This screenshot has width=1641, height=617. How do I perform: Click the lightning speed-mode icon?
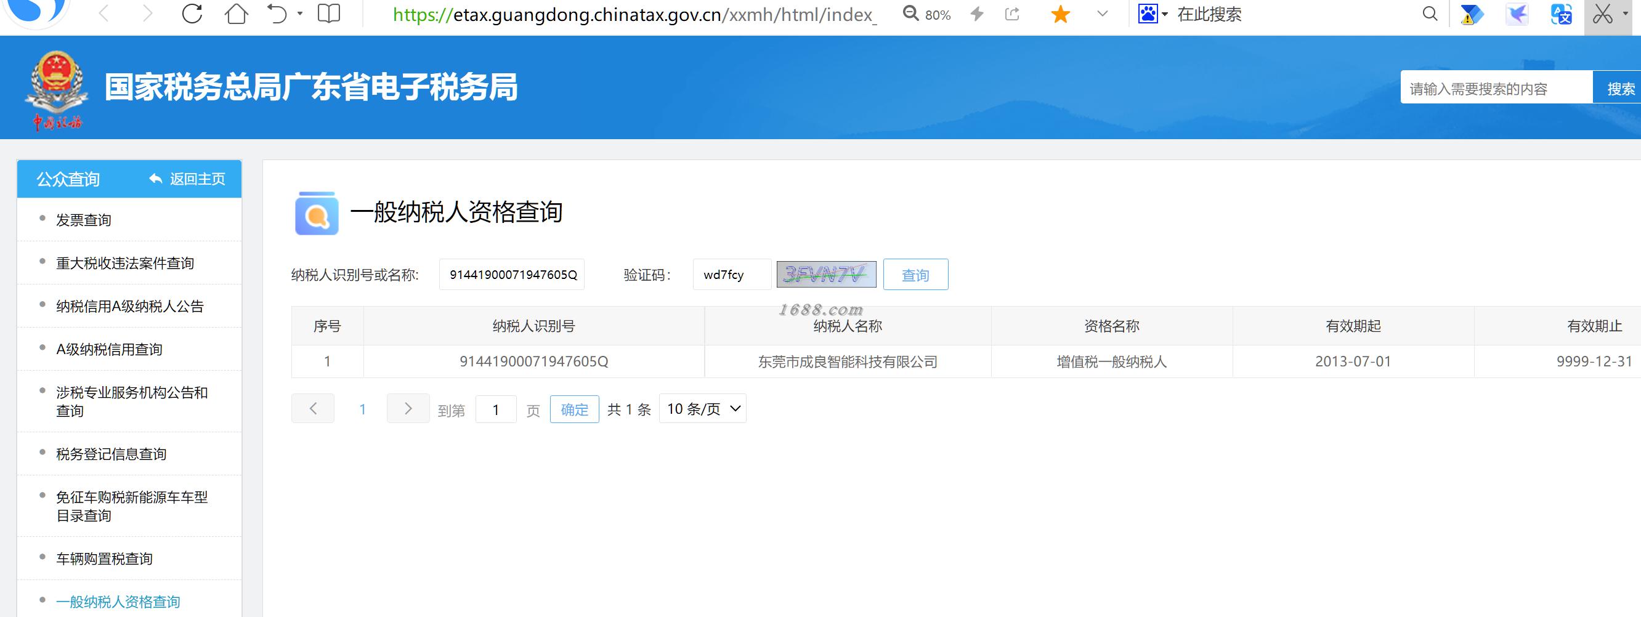[x=976, y=14]
